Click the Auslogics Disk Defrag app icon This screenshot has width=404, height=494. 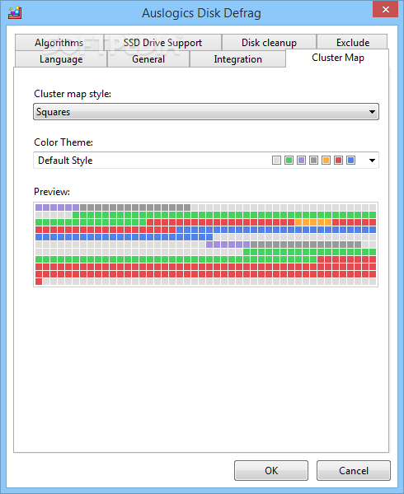15,13
